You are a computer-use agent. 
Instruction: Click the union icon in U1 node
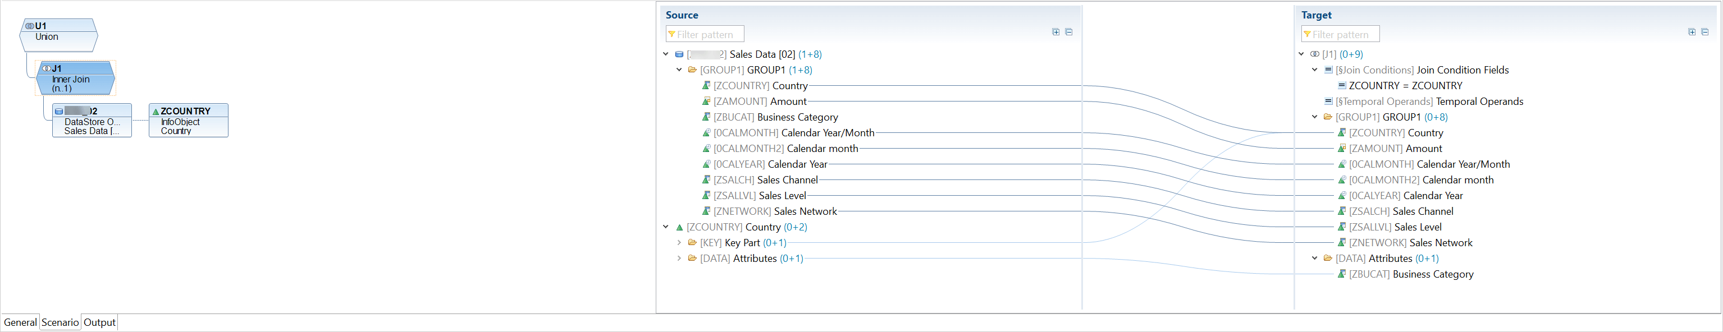29,26
